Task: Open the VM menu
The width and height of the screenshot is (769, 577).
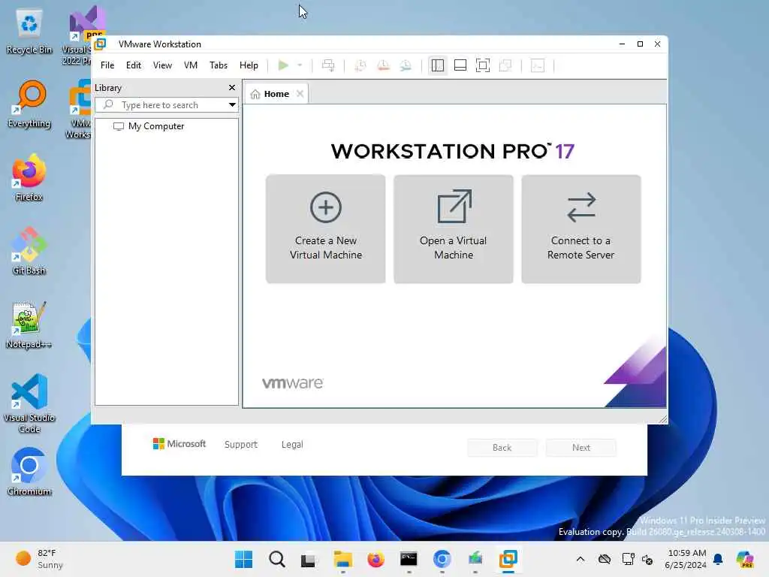Action: coord(190,65)
